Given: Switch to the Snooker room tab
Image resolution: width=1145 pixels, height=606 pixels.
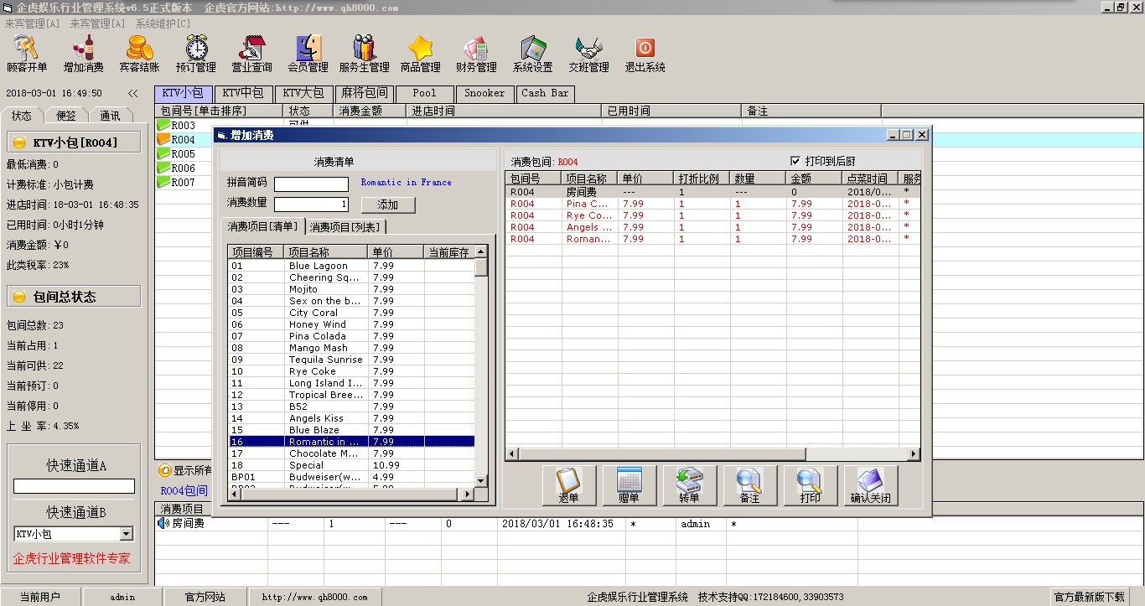Looking at the screenshot, I should point(484,93).
